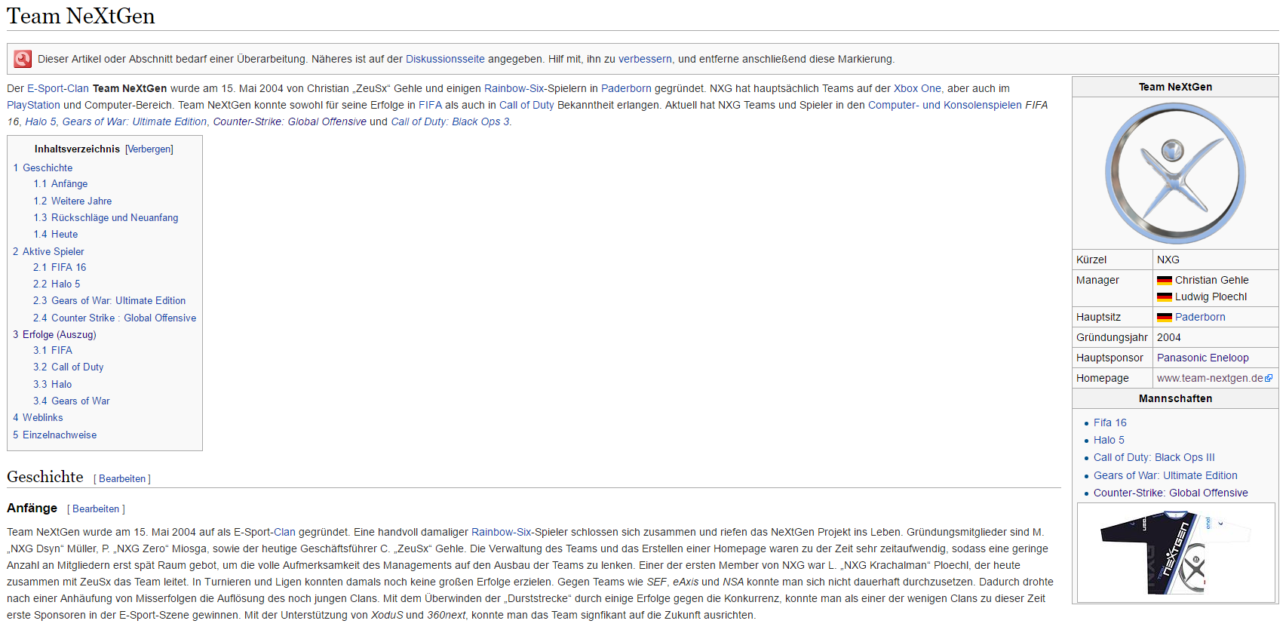Open Counter-Strike: Global Offensive in Mannschaften list
Image resolution: width=1286 pixels, height=636 pixels.
click(1171, 493)
